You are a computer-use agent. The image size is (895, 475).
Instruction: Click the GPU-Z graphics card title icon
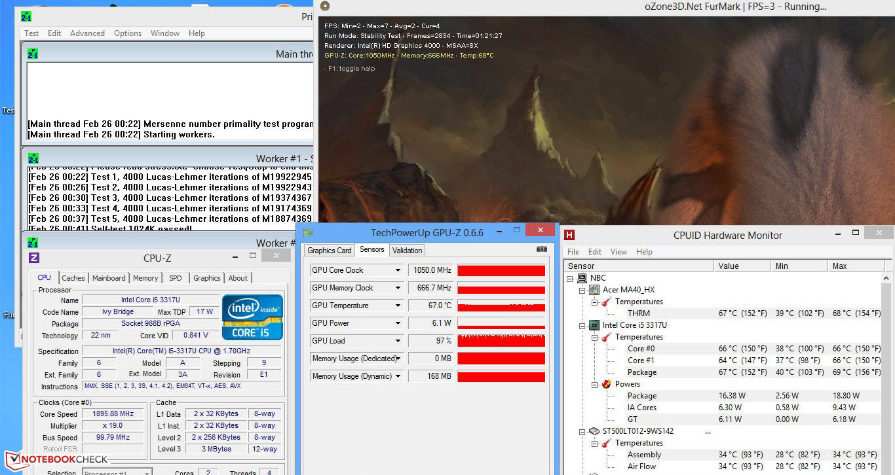pos(307,232)
